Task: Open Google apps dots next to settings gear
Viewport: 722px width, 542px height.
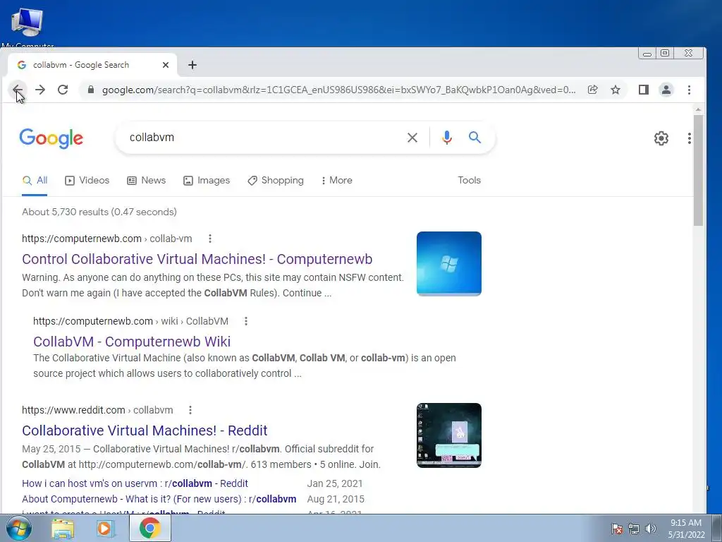Action: pos(690,138)
